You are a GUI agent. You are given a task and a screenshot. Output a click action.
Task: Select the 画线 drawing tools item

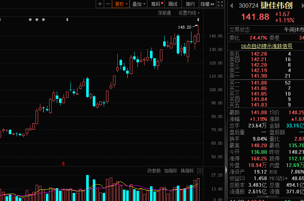173,4
